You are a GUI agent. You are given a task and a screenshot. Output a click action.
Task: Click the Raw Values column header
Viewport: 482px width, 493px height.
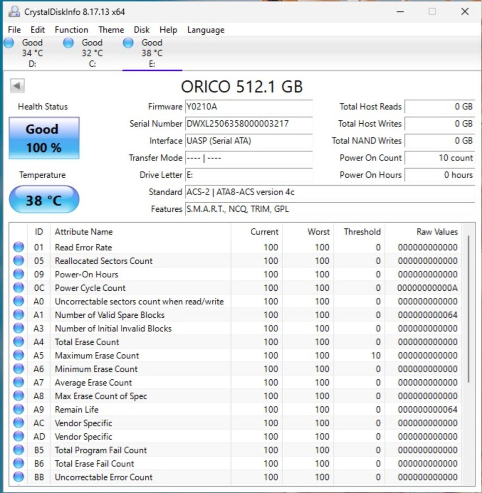(424, 232)
